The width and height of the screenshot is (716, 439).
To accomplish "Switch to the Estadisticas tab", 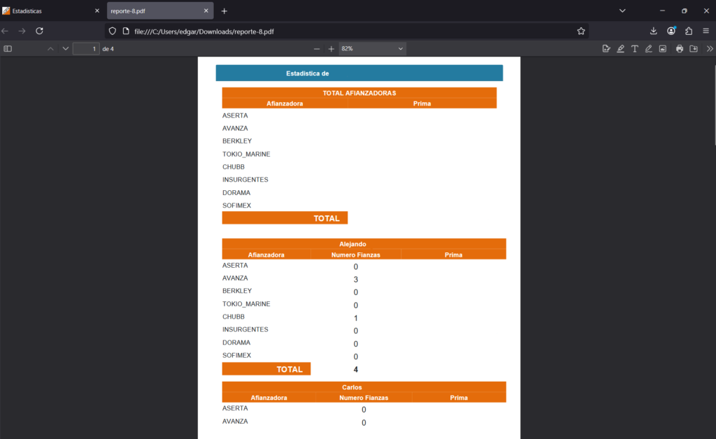I will [x=45, y=11].
